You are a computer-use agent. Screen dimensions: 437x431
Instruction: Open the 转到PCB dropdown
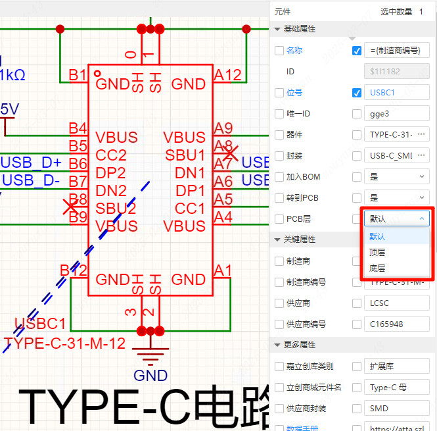[x=397, y=198]
